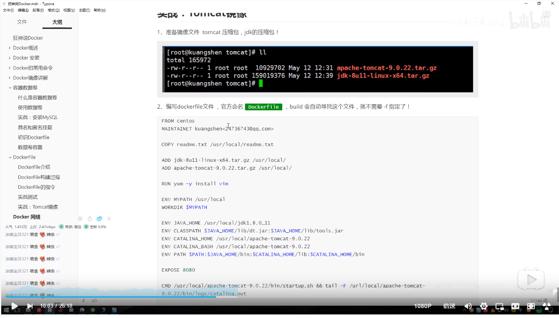Click the live overlay settings gear
The width and height of the screenshot is (559, 318).
coord(80,219)
